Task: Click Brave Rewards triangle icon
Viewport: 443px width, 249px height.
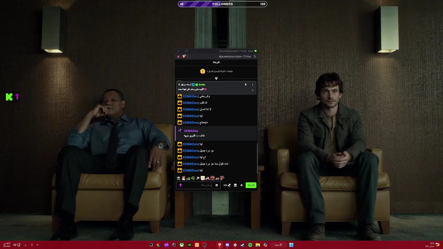Action: pos(178,56)
